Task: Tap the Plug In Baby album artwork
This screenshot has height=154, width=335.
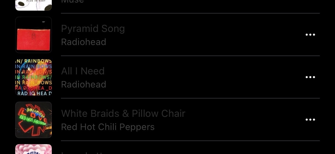Action: pyautogui.click(x=33, y=5)
